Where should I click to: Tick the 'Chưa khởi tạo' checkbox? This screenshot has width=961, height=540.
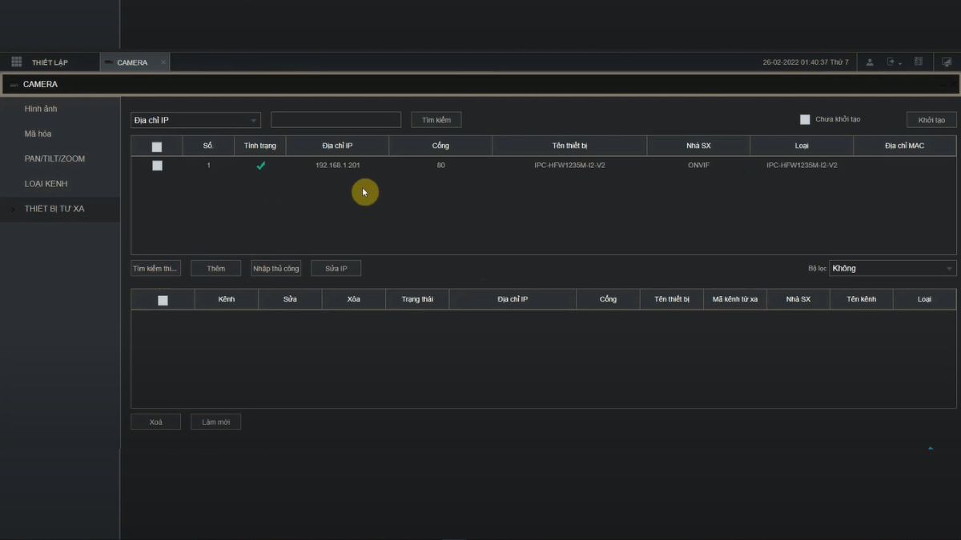(x=805, y=120)
